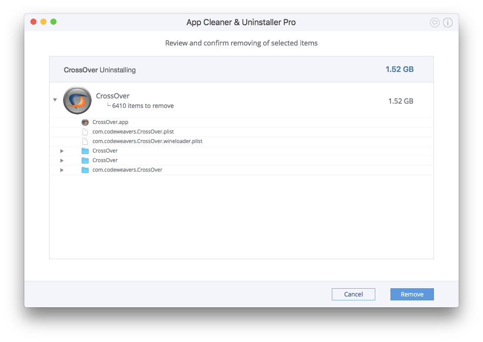Click the CrossOver.app small app icon
This screenshot has height=342, width=483.
85,122
